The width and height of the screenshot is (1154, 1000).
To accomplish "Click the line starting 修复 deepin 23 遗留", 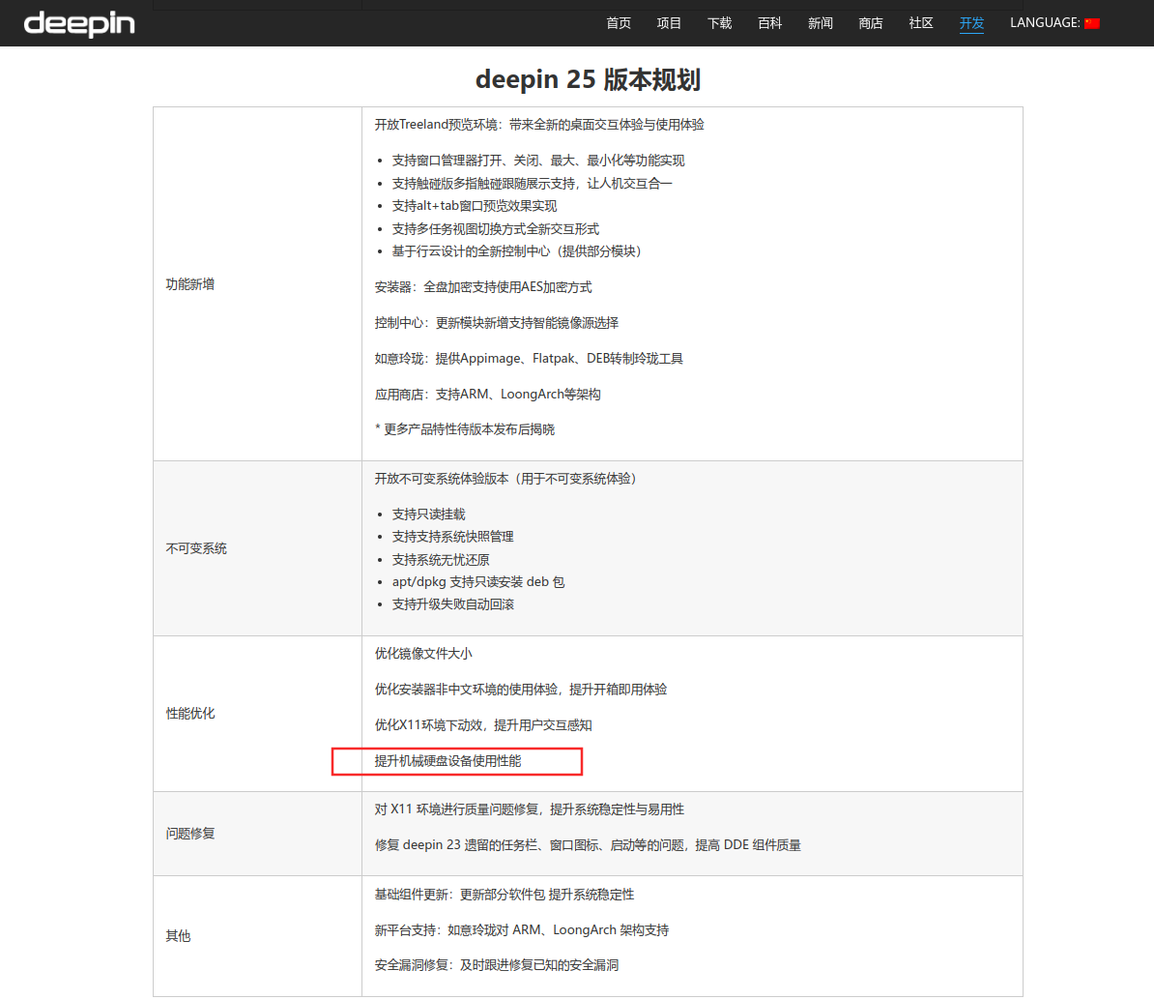I will [588, 845].
